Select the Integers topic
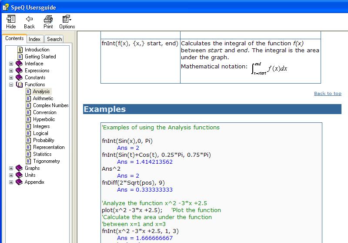Viewport: 348px width, 243px height. pos(41,126)
